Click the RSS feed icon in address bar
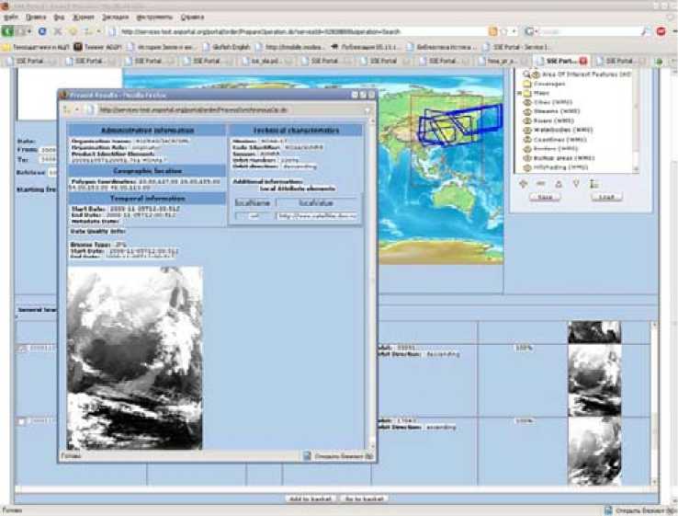This screenshot has width=678, height=516. (492, 31)
